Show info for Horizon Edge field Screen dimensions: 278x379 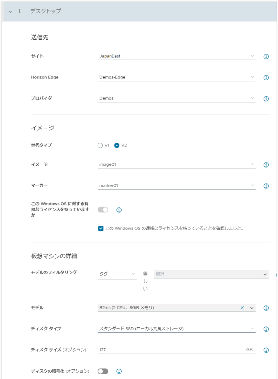[266, 78]
